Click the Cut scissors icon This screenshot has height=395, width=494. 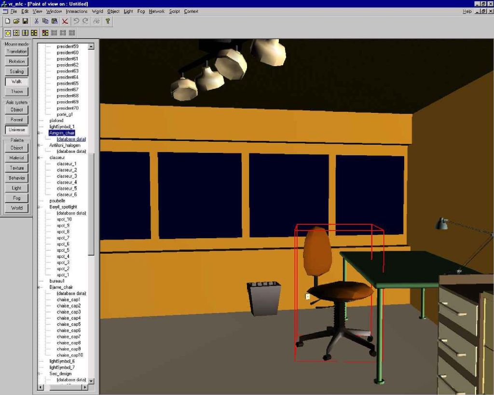(x=36, y=21)
